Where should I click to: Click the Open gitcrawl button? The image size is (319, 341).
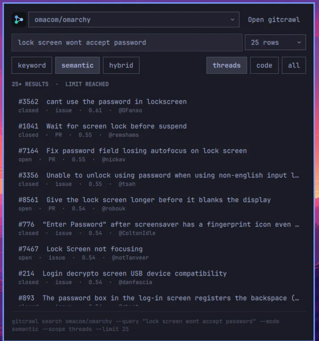(x=274, y=20)
